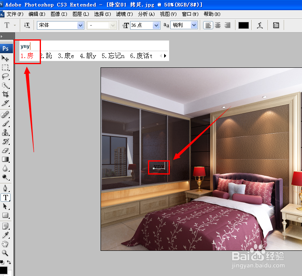Toggle the character and paragraph palettes
This screenshot has height=276, width=302.
tap(276, 25)
